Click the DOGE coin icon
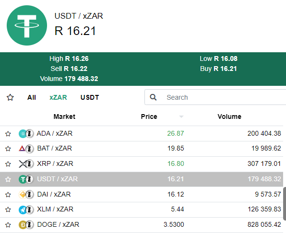Viewport: 286px width, 233px height. (x=23, y=225)
